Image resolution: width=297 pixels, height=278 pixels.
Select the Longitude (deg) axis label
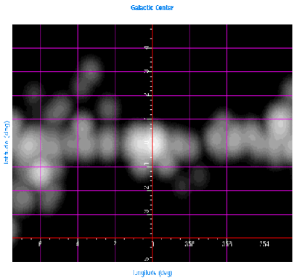[152, 273]
